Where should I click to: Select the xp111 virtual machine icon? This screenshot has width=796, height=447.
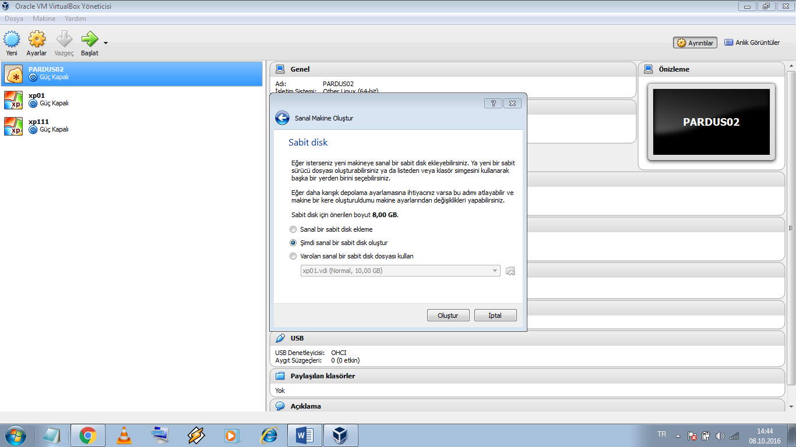click(13, 126)
